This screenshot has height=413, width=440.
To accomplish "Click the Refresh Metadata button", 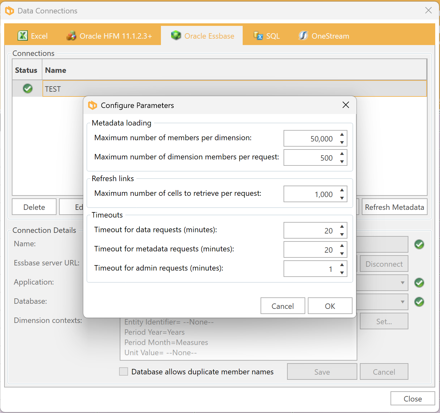I will (x=394, y=207).
